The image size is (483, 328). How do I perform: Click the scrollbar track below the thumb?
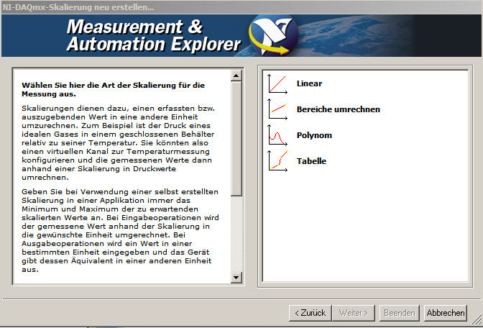pos(236,234)
